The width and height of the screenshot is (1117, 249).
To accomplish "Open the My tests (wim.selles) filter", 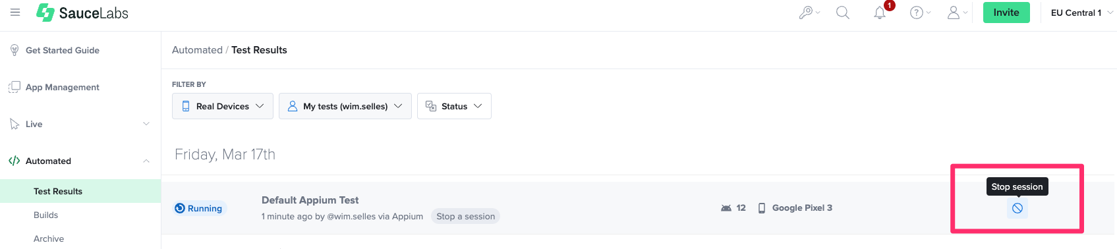I will click(345, 106).
